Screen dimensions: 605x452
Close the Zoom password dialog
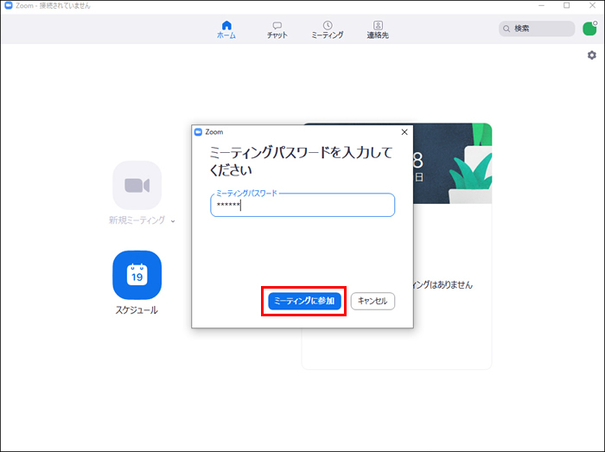pos(404,132)
